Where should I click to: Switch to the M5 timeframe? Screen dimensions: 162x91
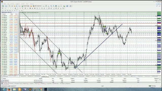pos(5,11)
